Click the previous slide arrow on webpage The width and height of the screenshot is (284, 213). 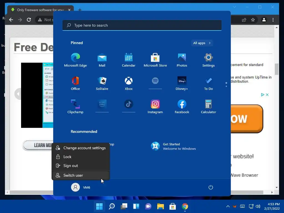point(18,94)
